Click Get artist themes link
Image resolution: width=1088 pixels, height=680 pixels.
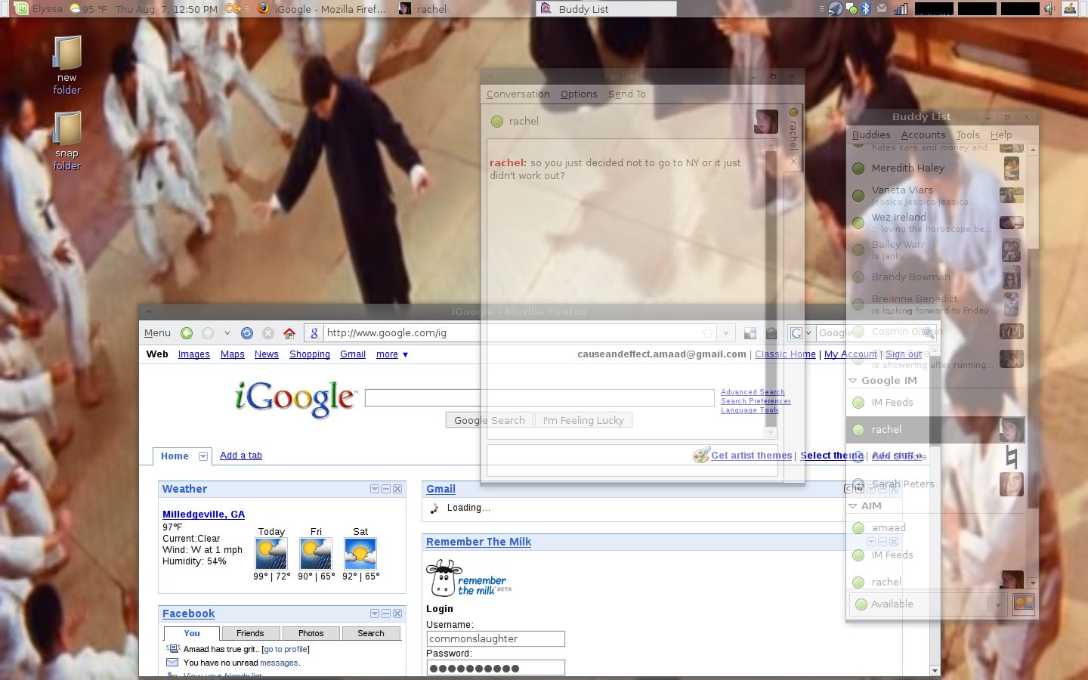point(752,456)
